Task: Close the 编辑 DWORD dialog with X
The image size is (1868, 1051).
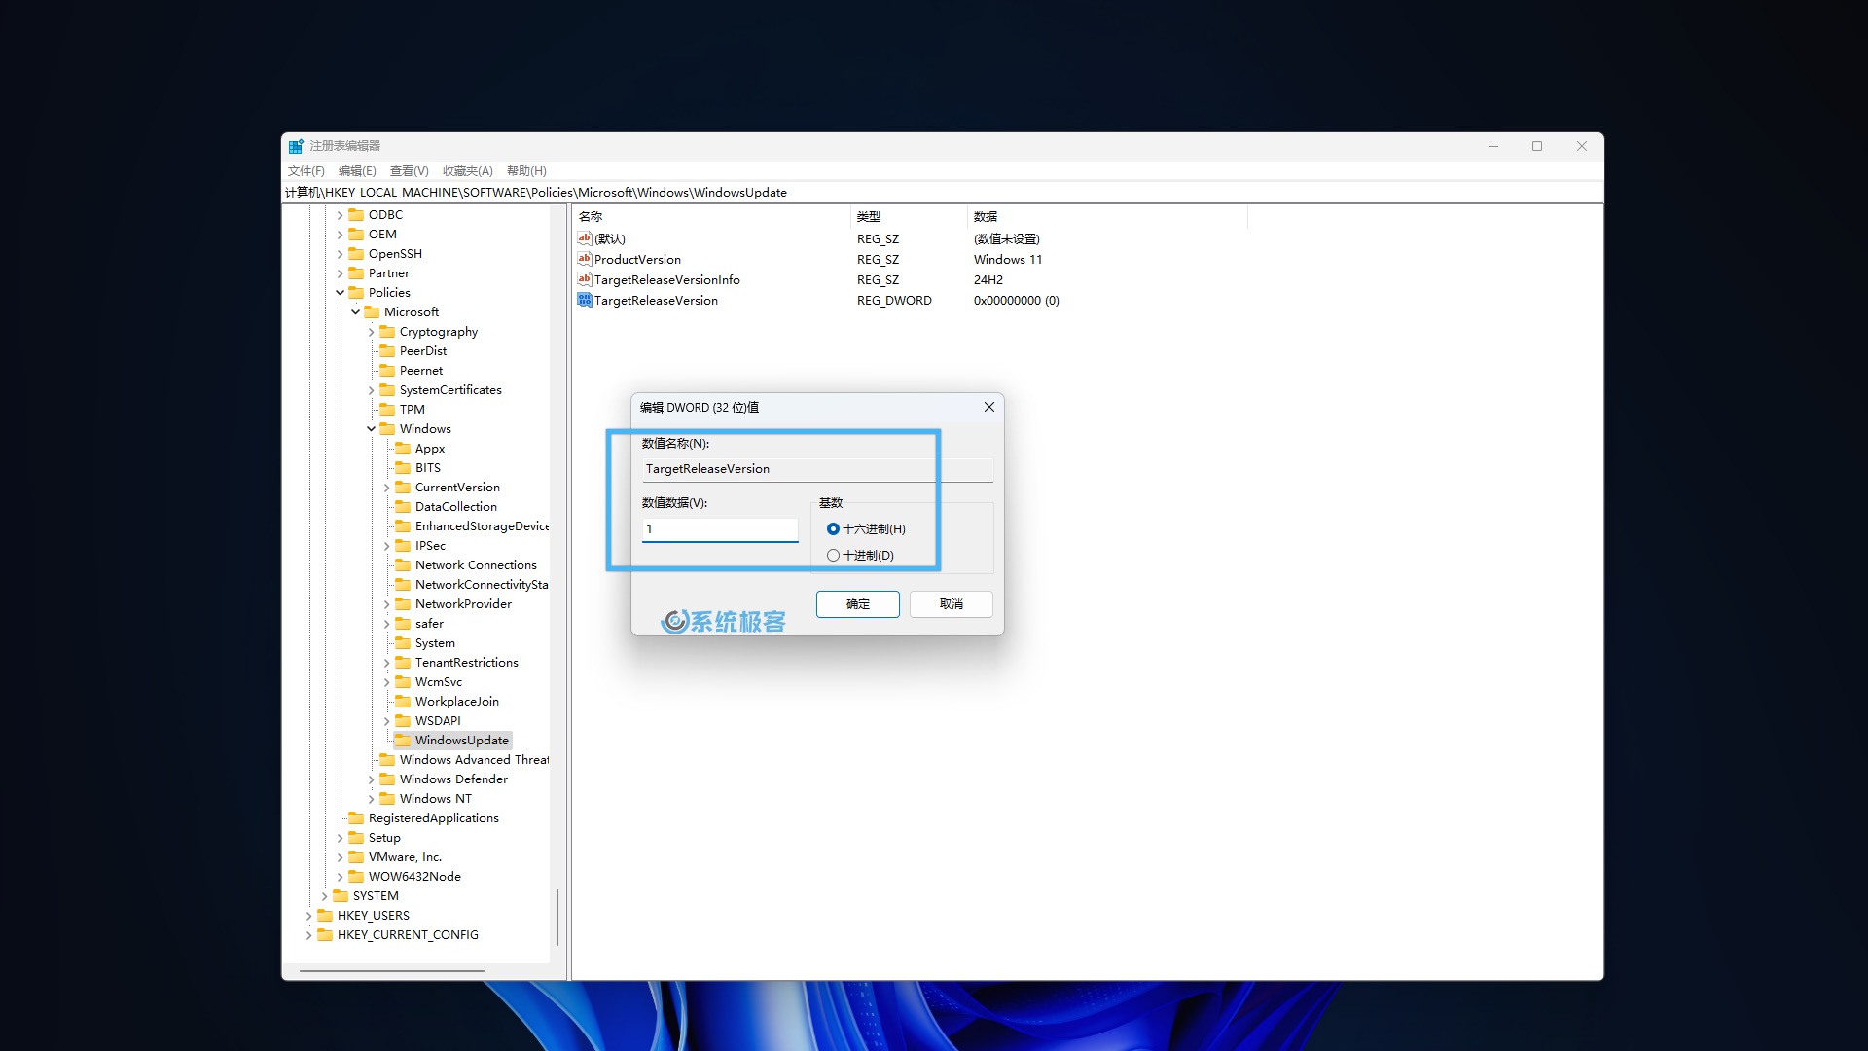Action: pyautogui.click(x=989, y=407)
